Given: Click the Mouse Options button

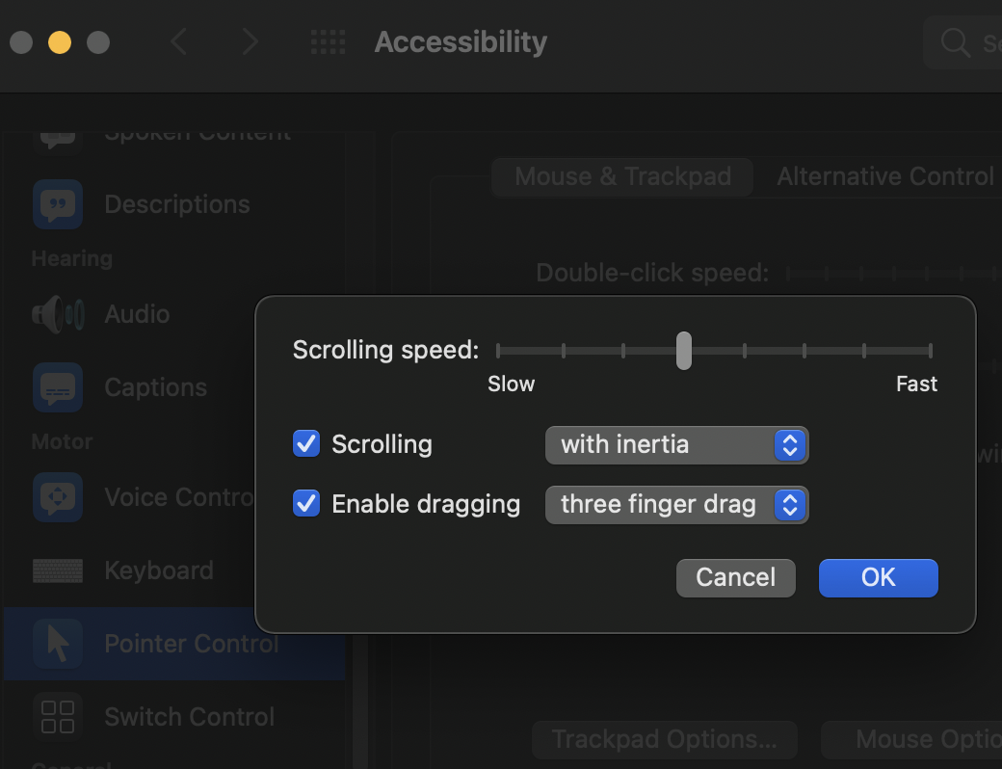Looking at the screenshot, I should point(911,739).
